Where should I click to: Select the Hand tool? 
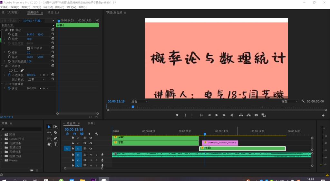tap(49, 144)
